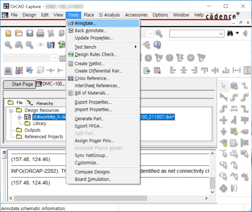Viewport: 252px width, 212px height.
Task: Choose Bill of Materials... menu entry
Action: (103, 93)
